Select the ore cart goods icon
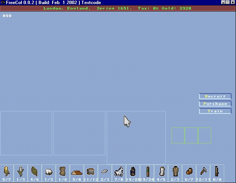236x183 pixels. click(x=90, y=172)
